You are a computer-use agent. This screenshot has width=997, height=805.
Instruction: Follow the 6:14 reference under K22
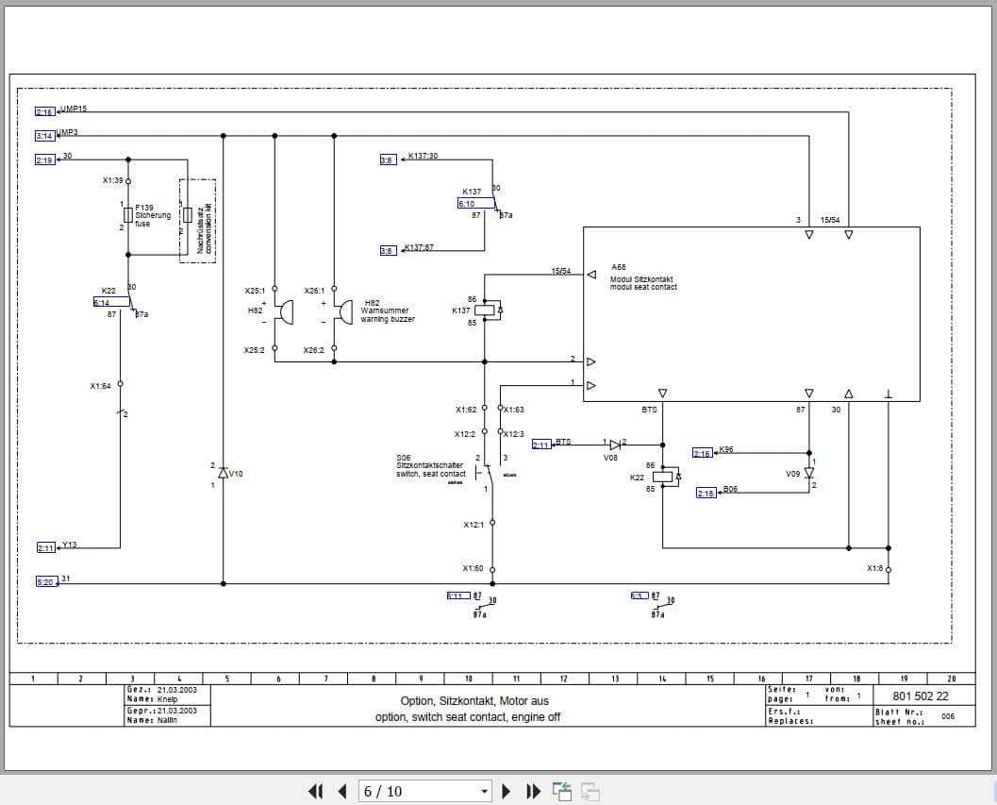111,302
